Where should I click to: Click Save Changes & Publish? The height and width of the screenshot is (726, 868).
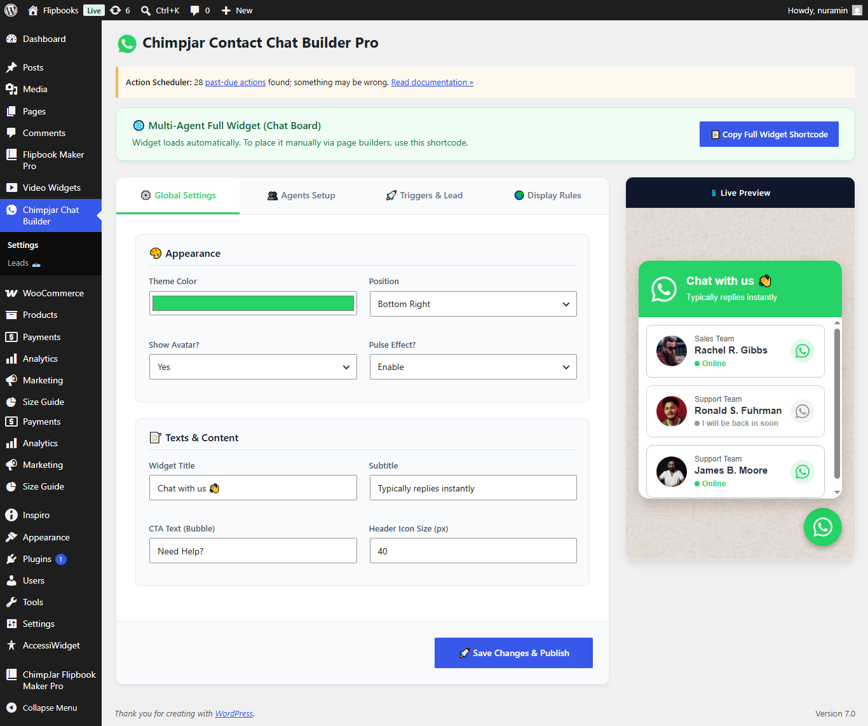(513, 653)
